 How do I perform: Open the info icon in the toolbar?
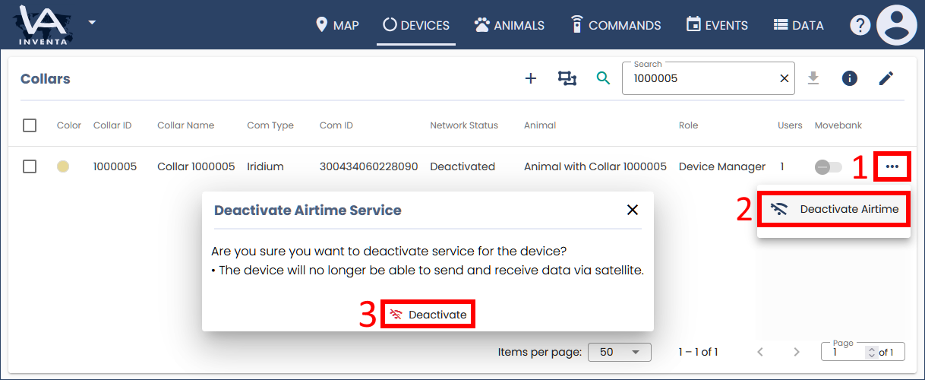(850, 78)
